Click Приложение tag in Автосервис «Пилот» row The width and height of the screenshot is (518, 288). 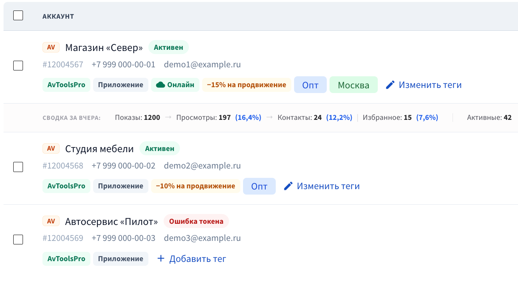pos(121,258)
